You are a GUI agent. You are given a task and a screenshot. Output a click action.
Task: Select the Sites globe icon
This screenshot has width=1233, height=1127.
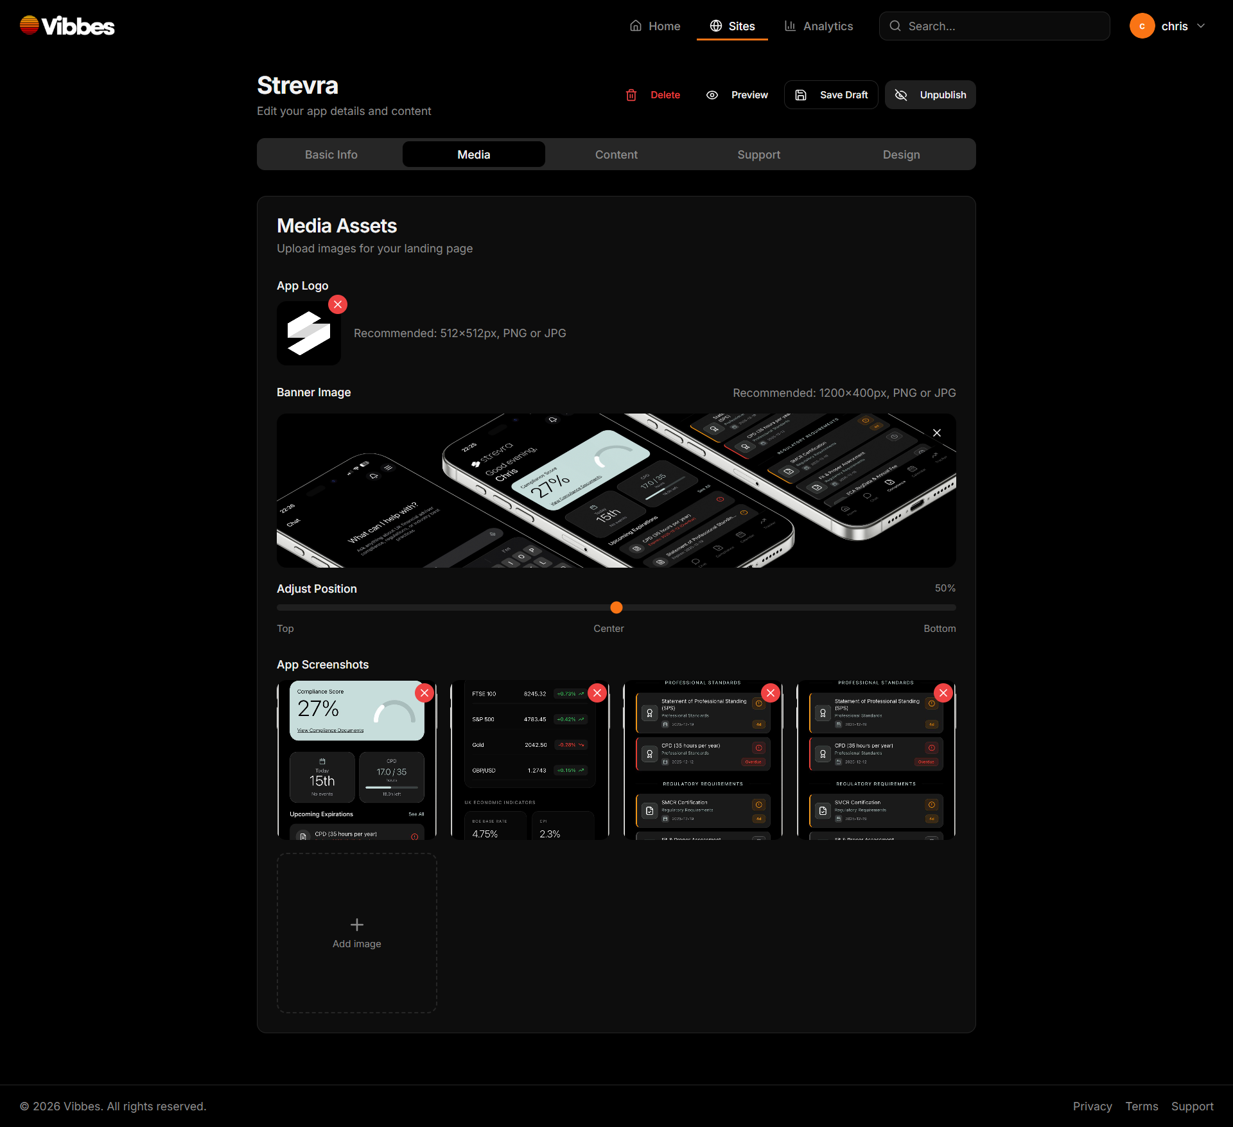[715, 26]
